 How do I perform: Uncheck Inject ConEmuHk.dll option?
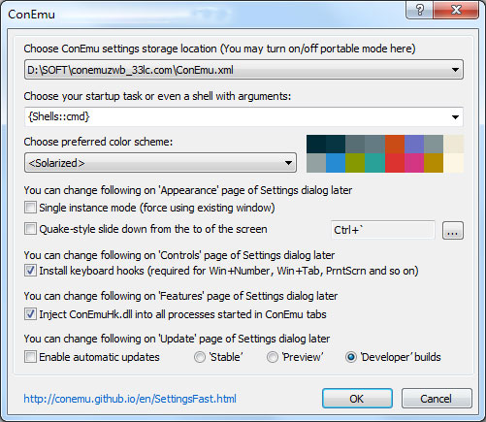30,314
